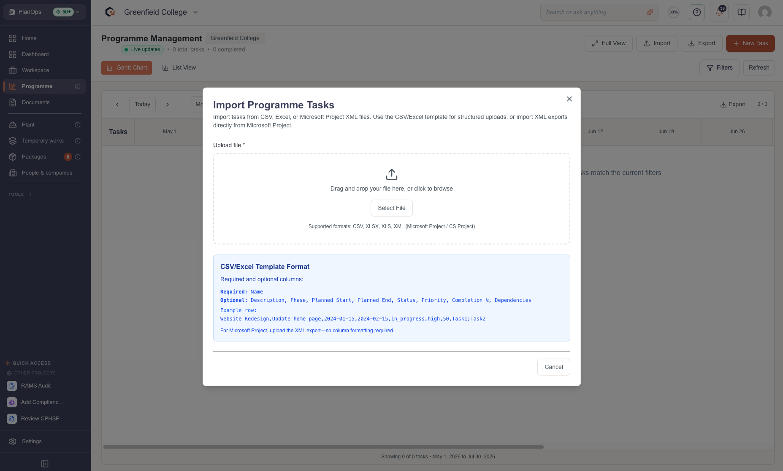This screenshot has height=471, width=783.
Task: Click the Greenfield College logo icon
Action: (x=111, y=12)
